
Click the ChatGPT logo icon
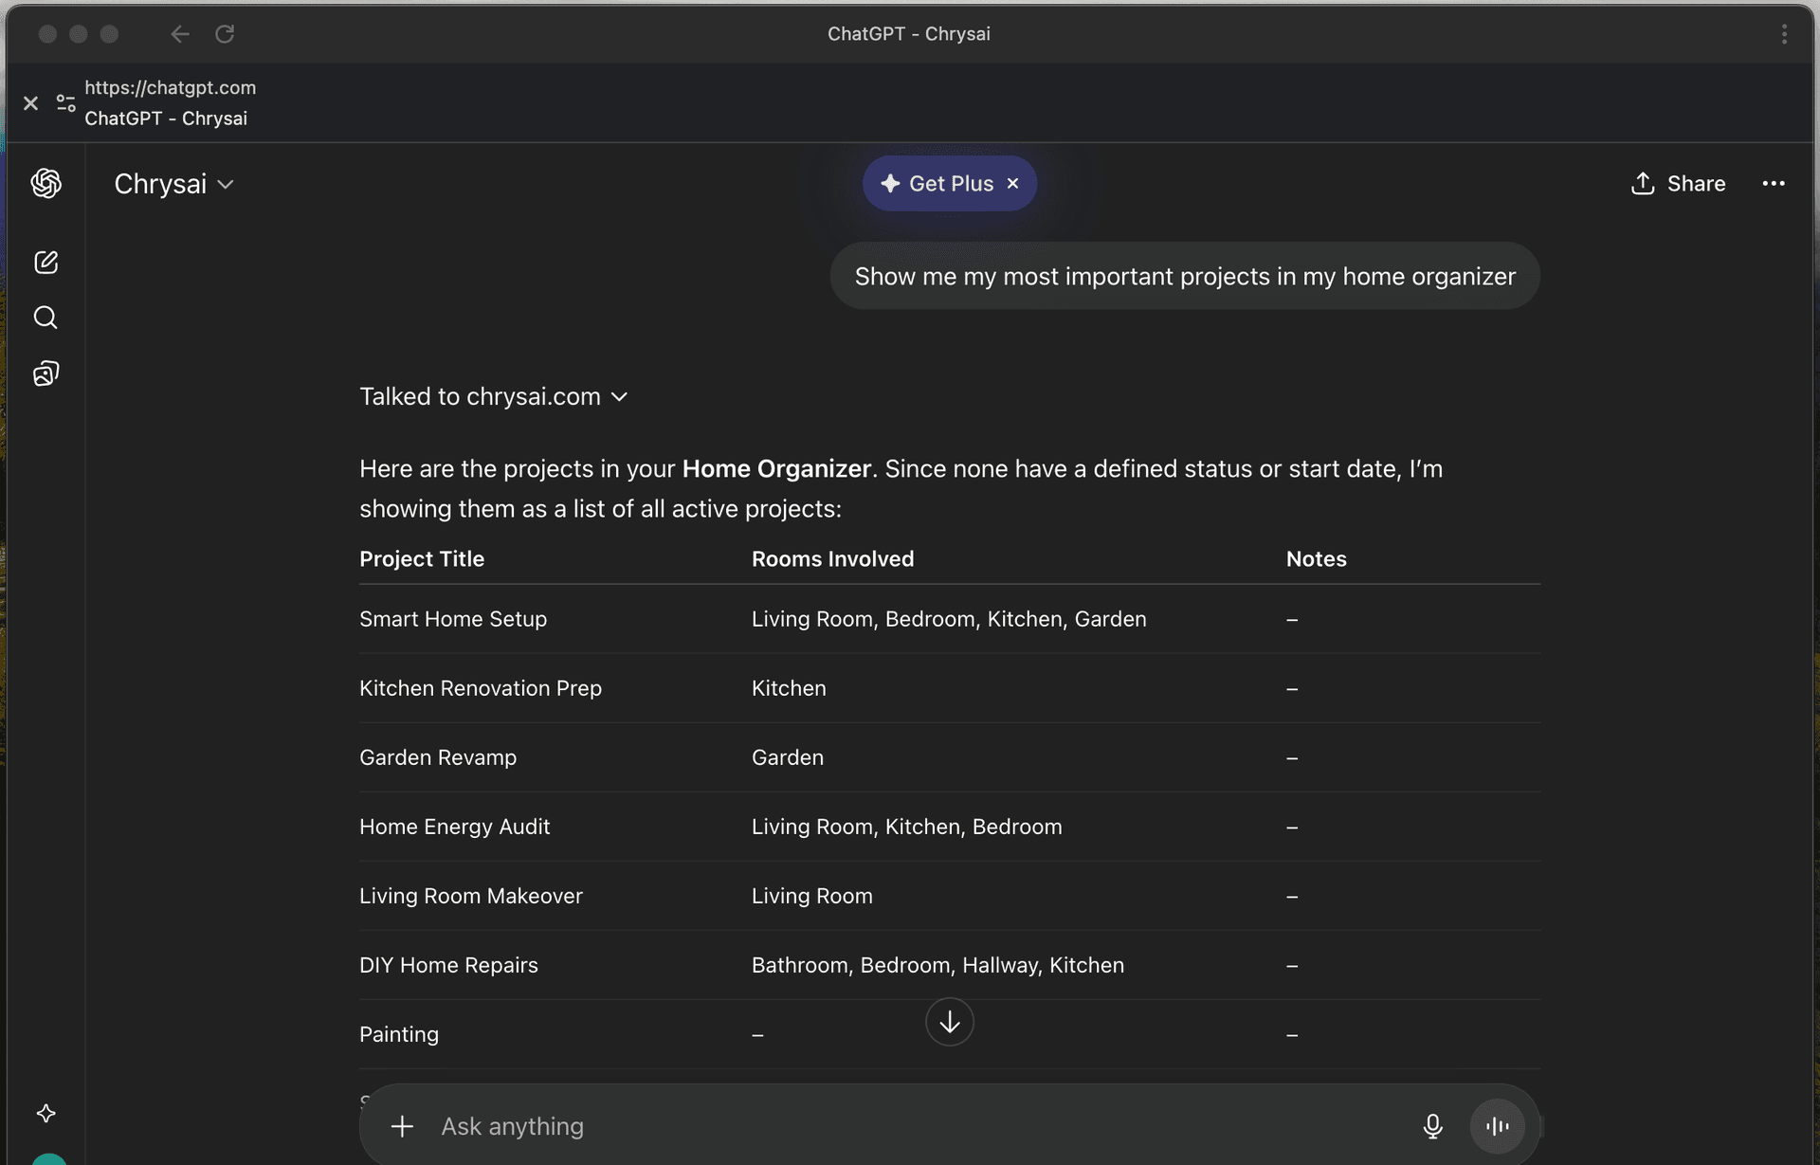pos(45,183)
